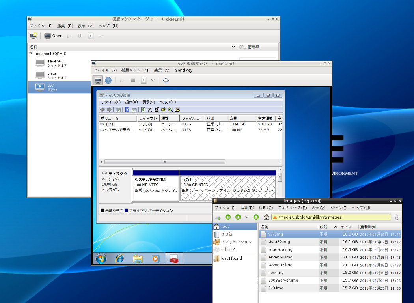Click the ボリューム column header
The height and width of the screenshot is (303, 414).
pyautogui.click(x=118, y=118)
